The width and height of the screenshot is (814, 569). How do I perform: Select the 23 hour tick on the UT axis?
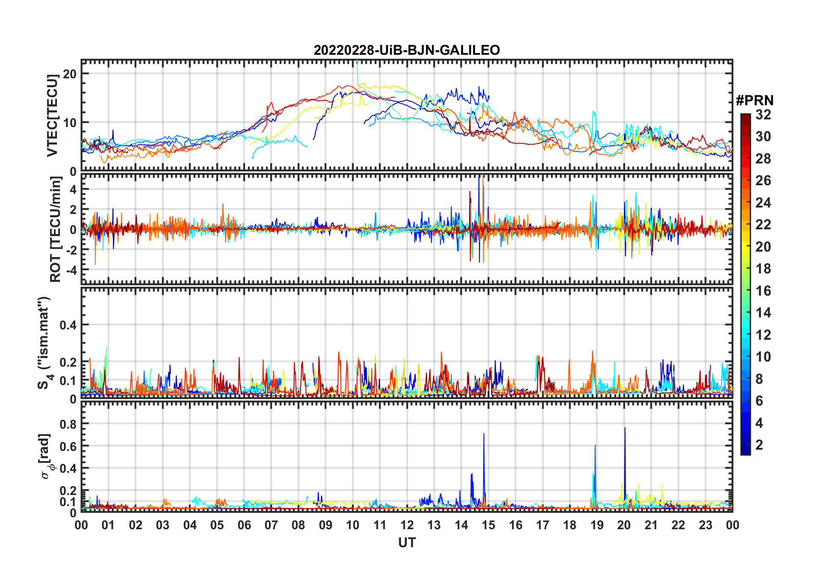point(706,525)
